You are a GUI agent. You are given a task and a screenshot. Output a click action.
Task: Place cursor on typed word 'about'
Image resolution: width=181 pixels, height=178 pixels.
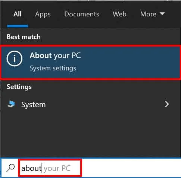31,168
